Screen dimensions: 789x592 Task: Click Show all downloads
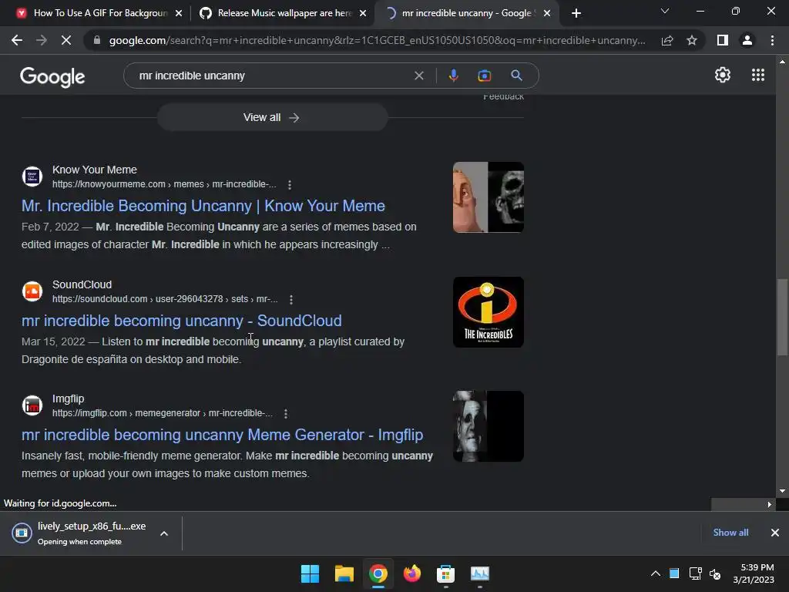click(730, 533)
